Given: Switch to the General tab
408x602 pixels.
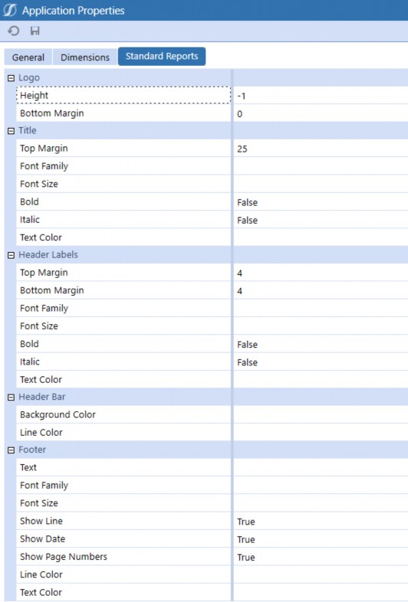Looking at the screenshot, I should (28, 57).
